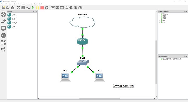This screenshot has width=188, height=102.
Task: Open the View menu
Action: 10,4
